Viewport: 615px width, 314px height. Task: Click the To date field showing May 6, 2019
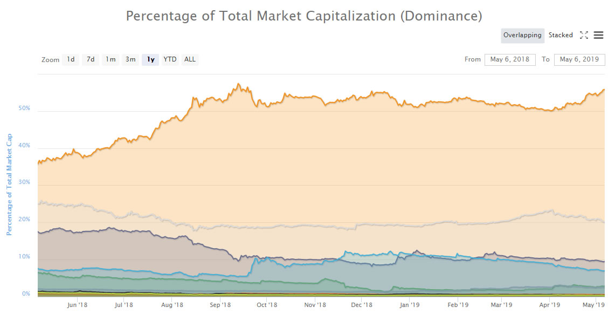pyautogui.click(x=579, y=59)
